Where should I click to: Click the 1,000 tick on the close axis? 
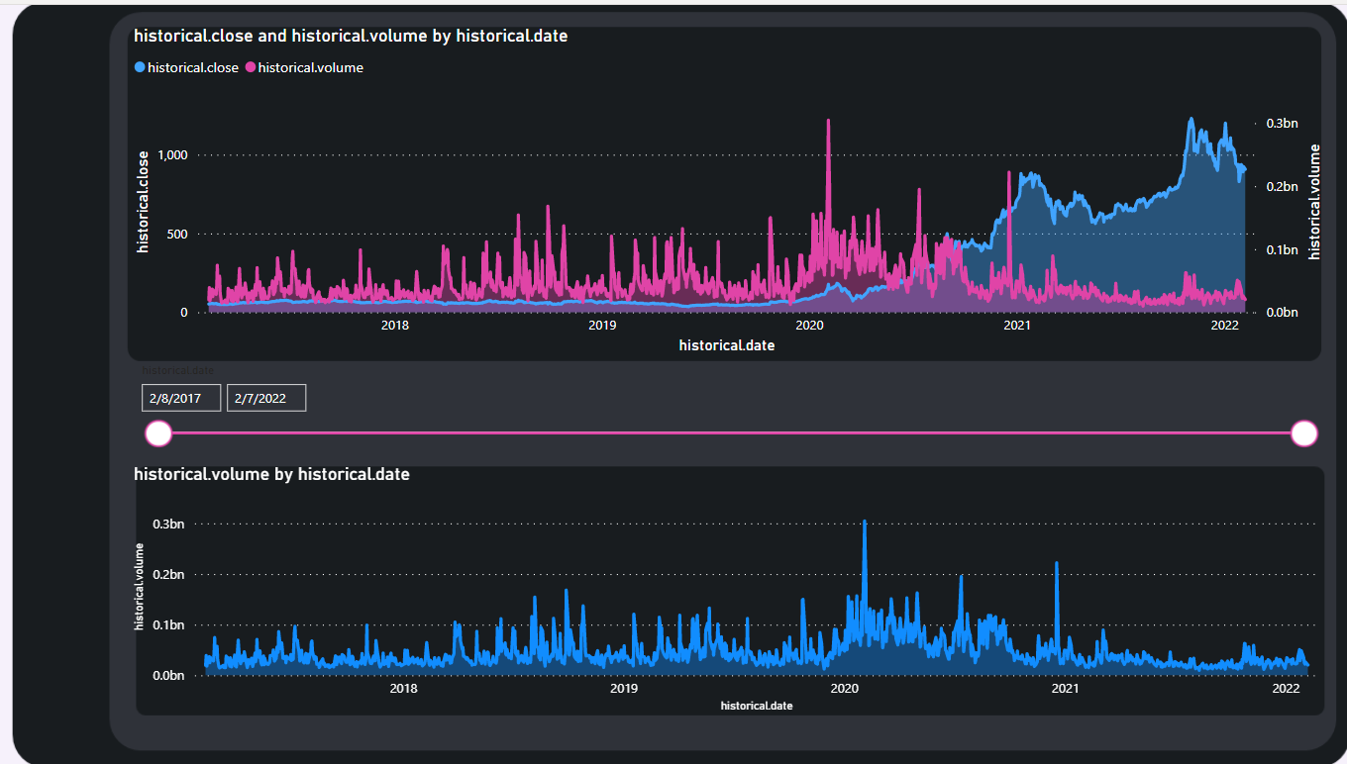[171, 155]
